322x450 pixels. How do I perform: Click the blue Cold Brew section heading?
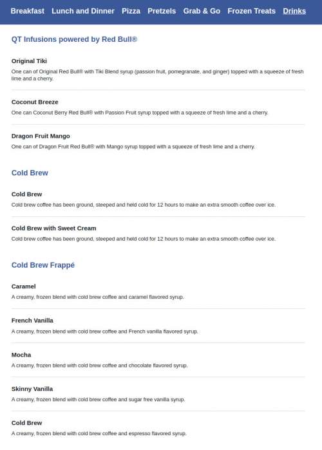[30, 173]
